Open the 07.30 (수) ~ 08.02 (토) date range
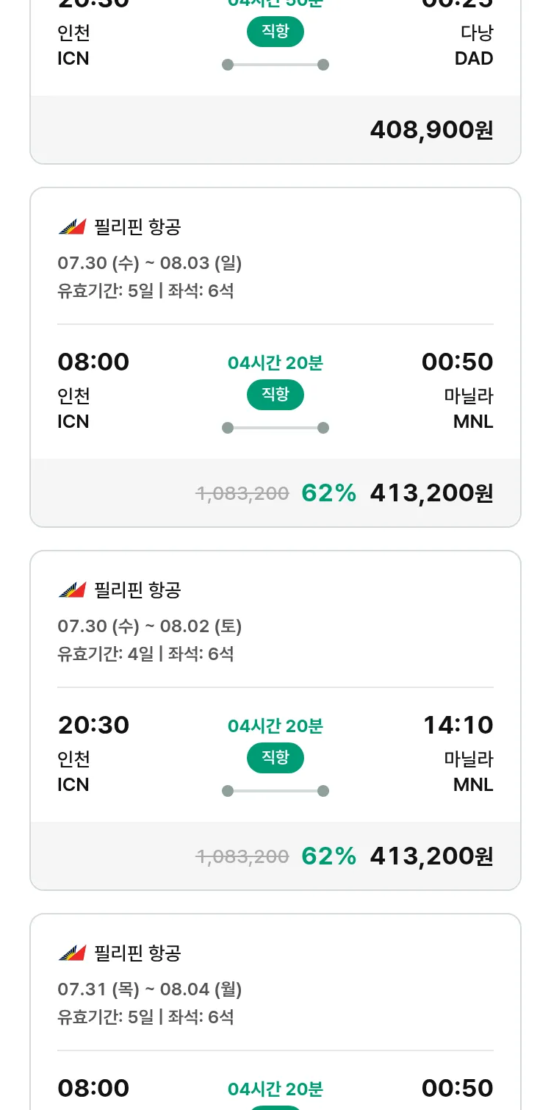 [x=150, y=626]
